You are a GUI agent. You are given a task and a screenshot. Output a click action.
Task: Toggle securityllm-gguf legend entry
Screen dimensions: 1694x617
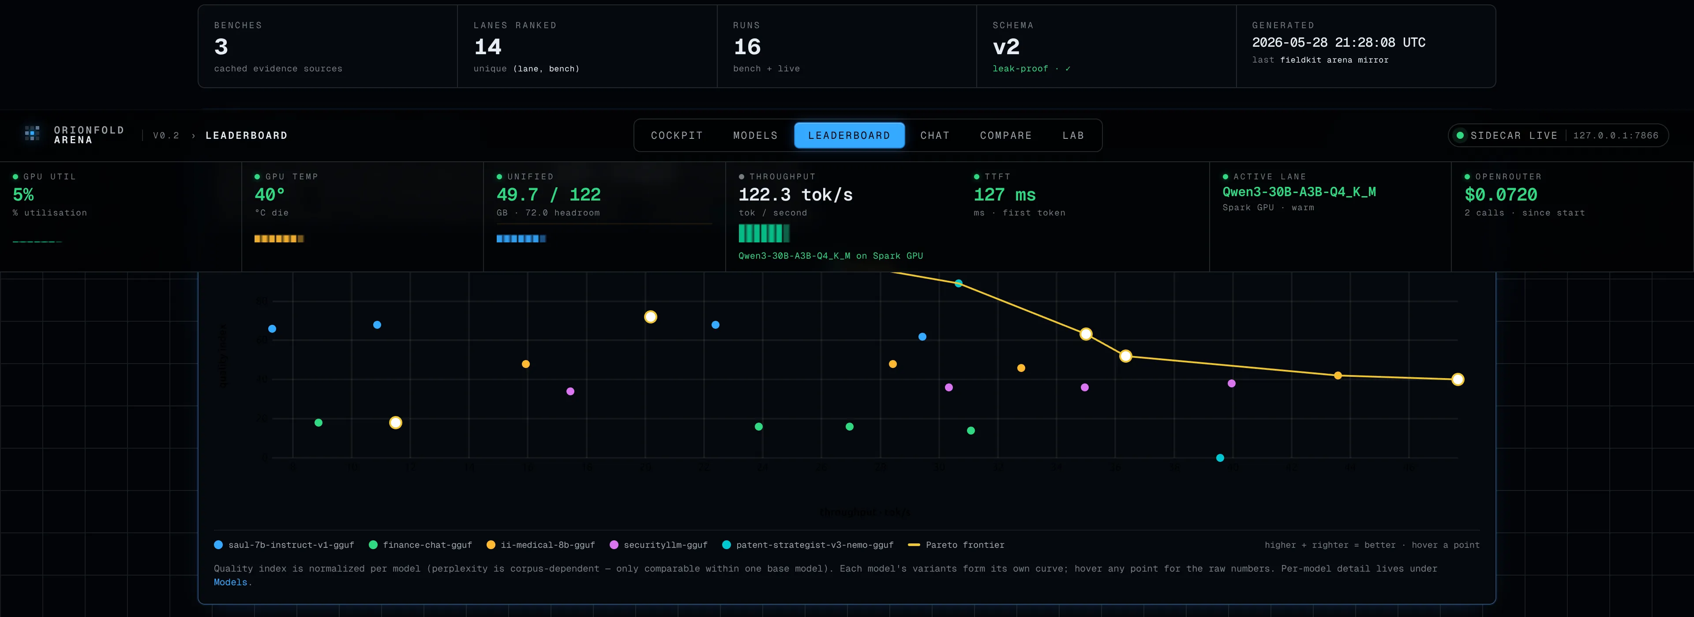coord(659,545)
